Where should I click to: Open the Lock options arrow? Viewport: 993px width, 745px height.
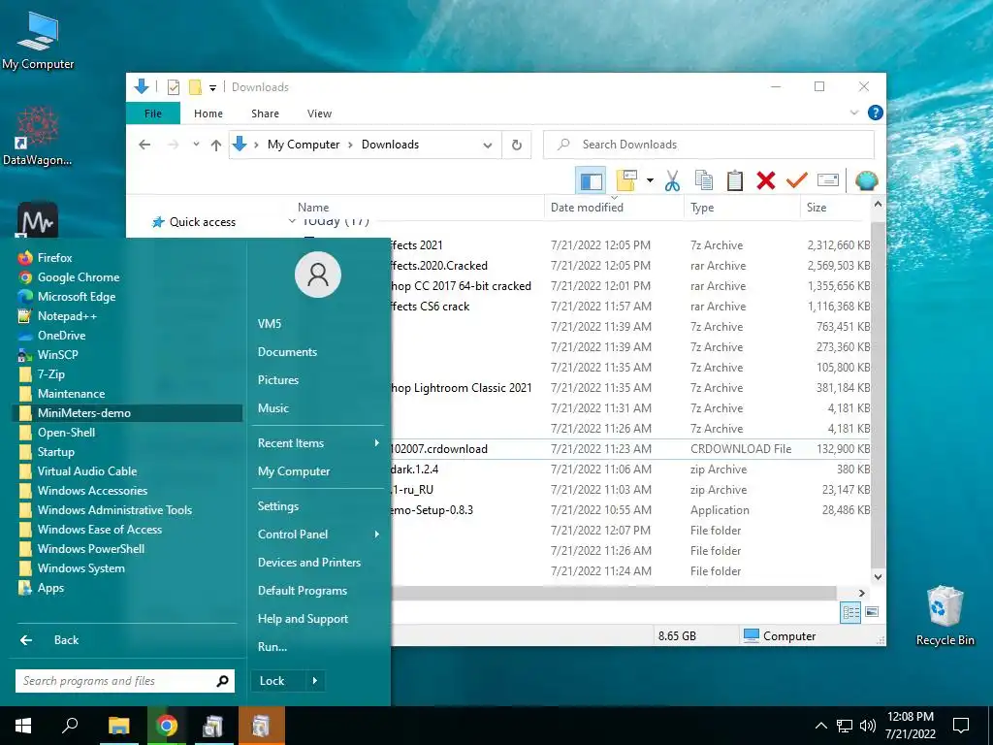click(x=315, y=681)
